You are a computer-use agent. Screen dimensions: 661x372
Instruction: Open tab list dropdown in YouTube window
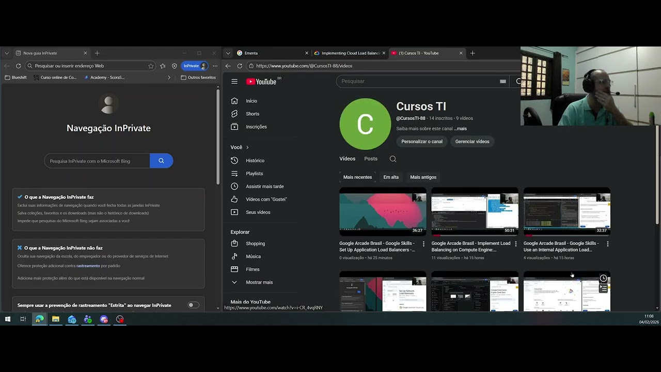tap(228, 53)
